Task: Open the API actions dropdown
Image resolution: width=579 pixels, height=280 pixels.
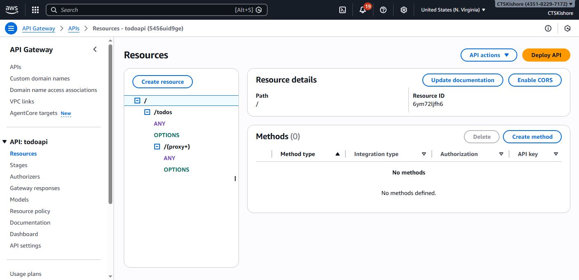Action: (x=489, y=55)
